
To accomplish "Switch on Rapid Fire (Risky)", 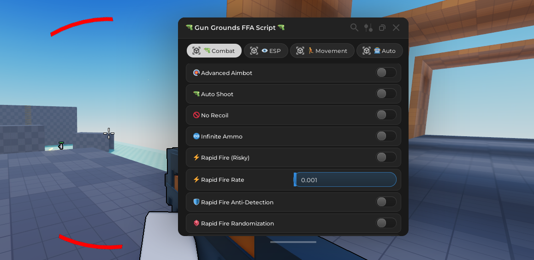I will [x=386, y=157].
